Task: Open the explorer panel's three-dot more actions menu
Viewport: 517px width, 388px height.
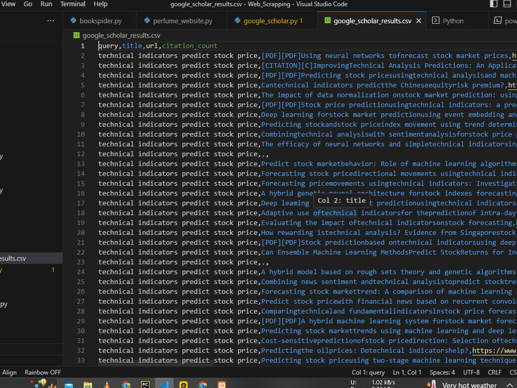Action: [51, 21]
